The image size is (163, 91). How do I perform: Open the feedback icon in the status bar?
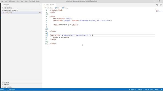pyautogui.click(x=161, y=89)
